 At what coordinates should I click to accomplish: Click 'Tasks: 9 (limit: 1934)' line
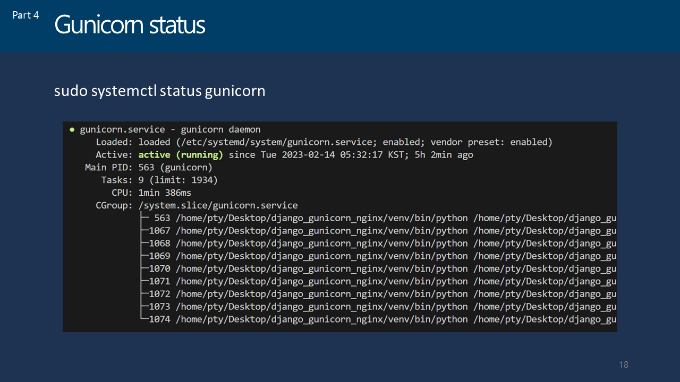pos(159,180)
